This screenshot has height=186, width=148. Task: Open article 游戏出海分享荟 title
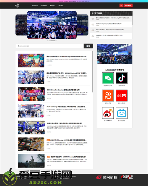click(x=65, y=124)
